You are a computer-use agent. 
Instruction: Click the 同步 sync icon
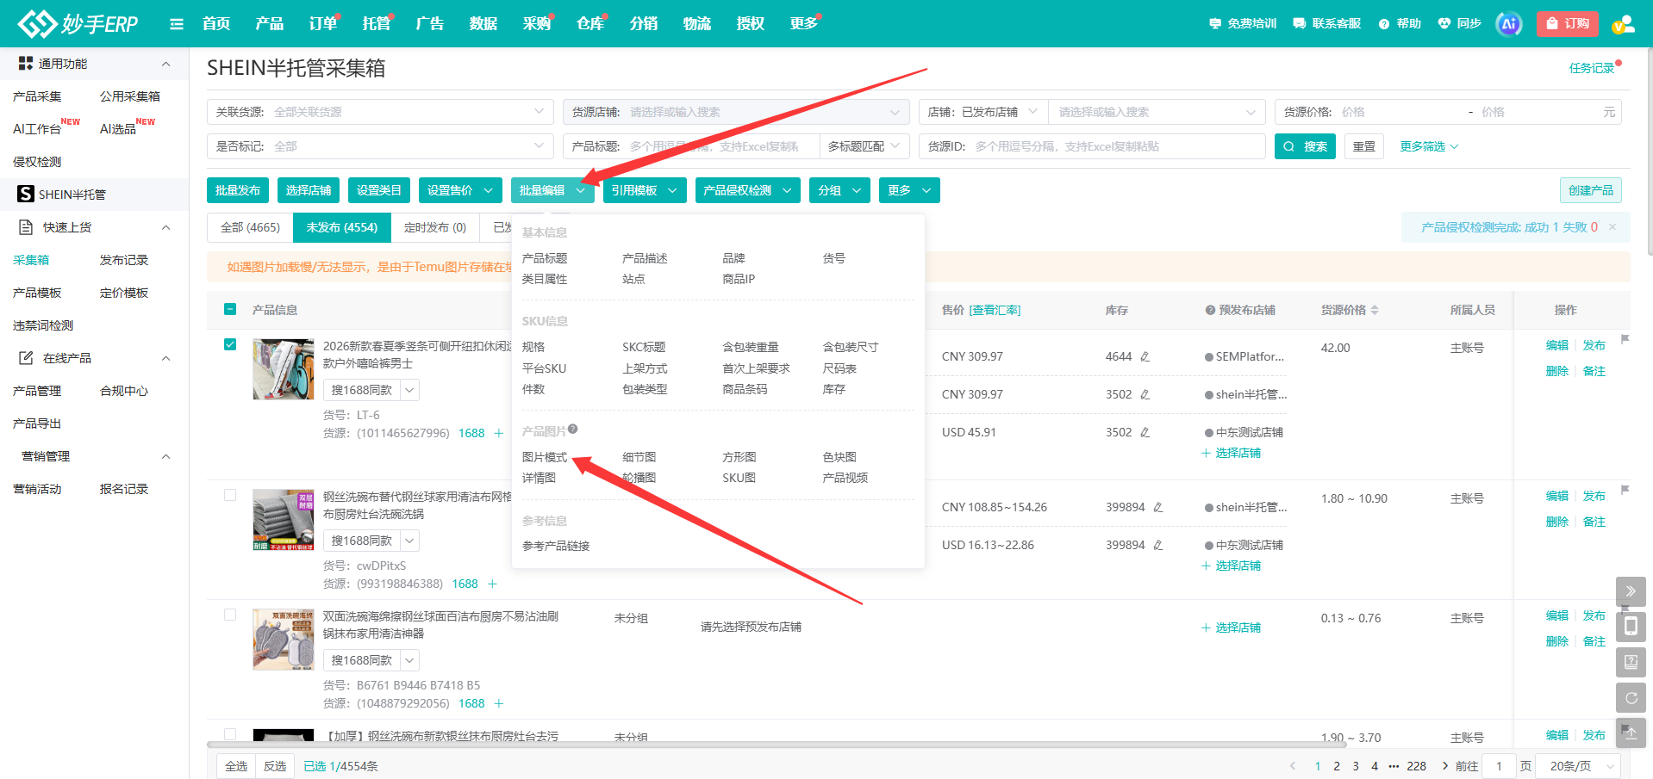click(x=1444, y=23)
